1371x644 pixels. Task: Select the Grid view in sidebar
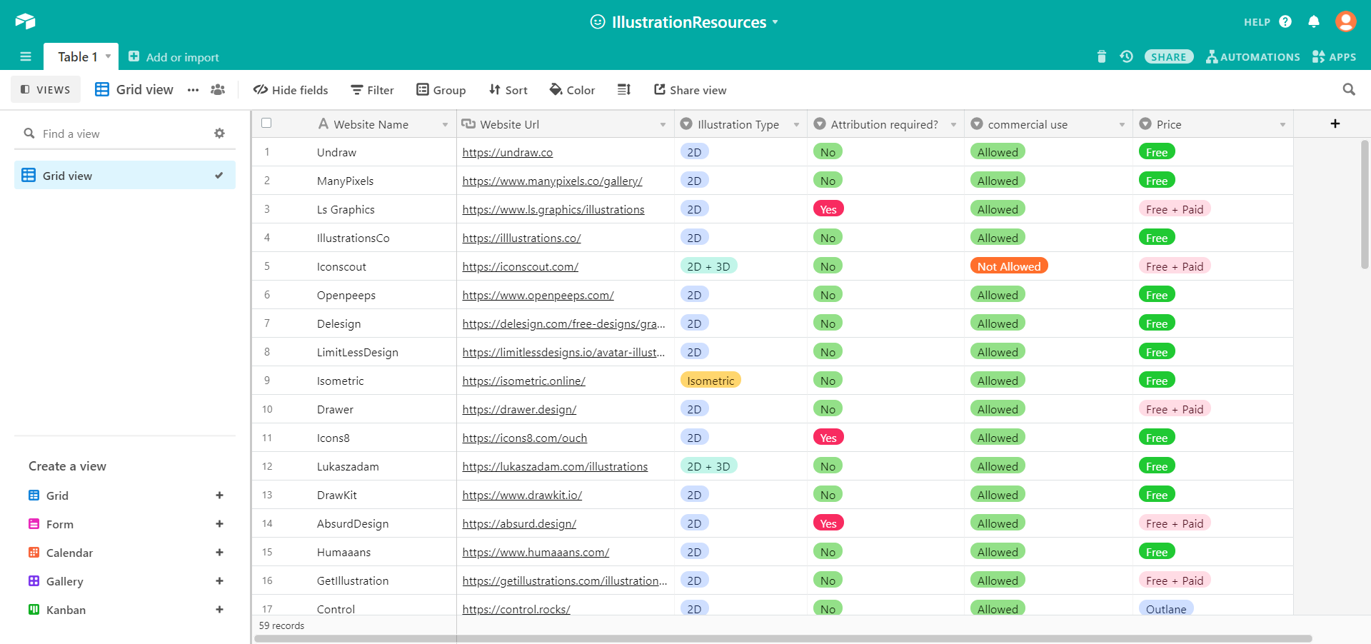tap(125, 175)
